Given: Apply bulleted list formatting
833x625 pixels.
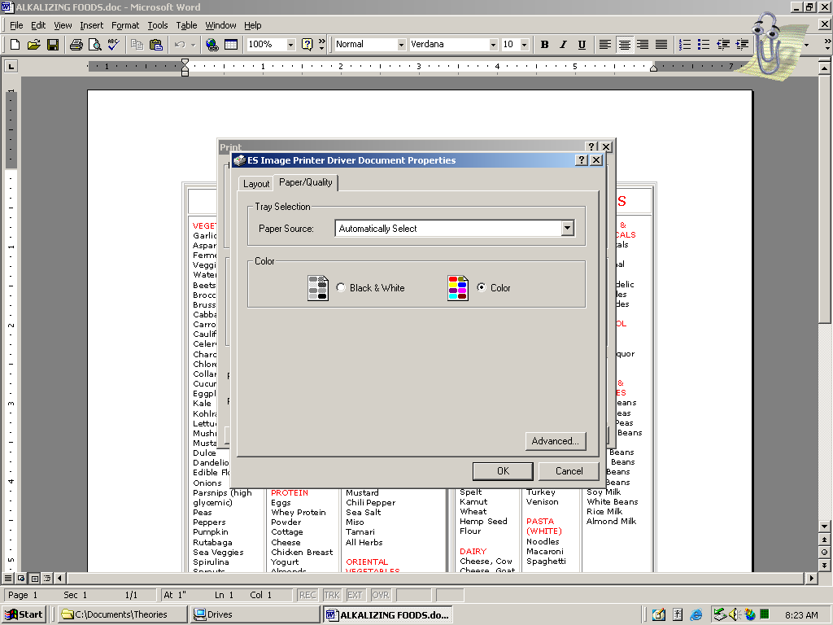Looking at the screenshot, I should pos(704,45).
